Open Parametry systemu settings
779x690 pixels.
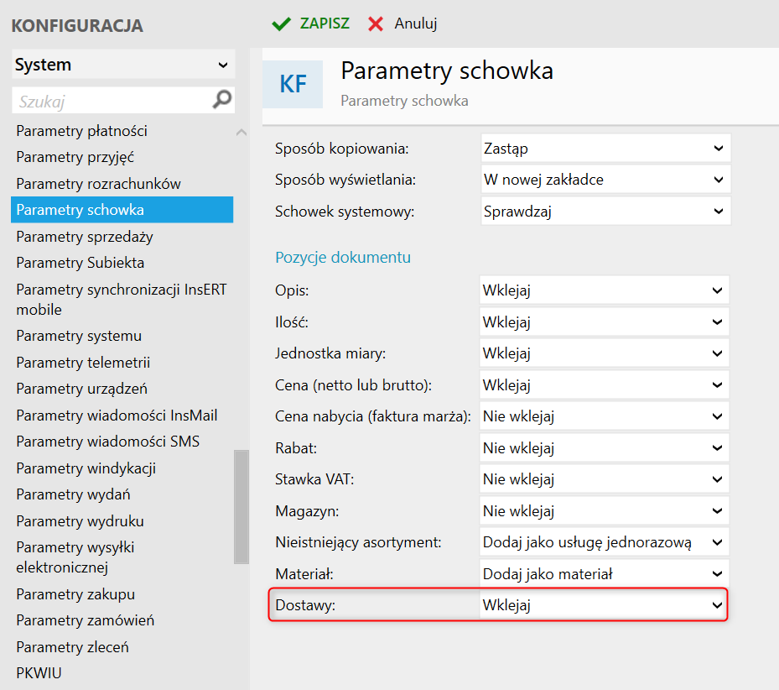tap(79, 336)
